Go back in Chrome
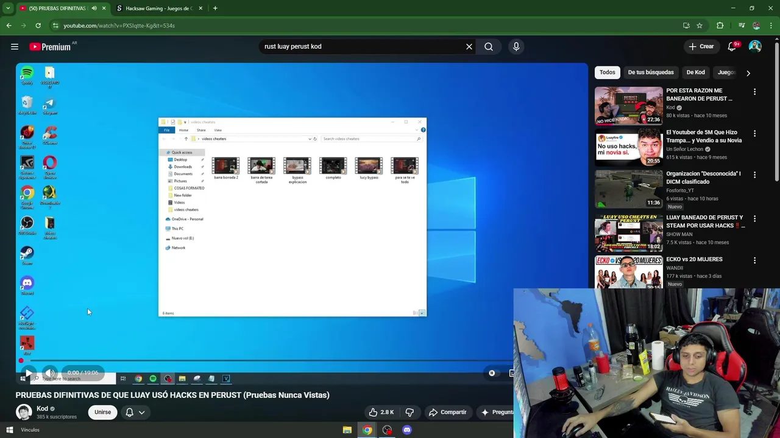The height and width of the screenshot is (438, 780). [9, 26]
